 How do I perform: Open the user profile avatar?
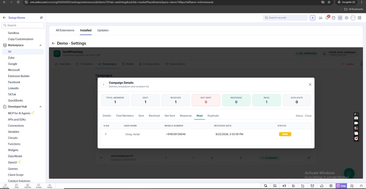pos(353,18)
